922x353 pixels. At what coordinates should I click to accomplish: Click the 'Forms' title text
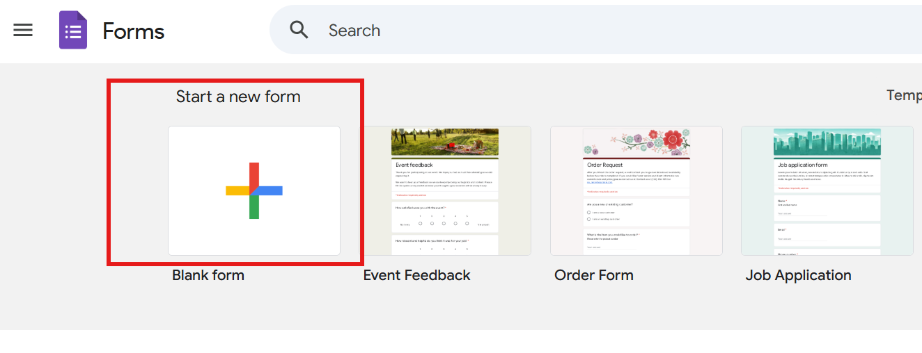click(x=134, y=31)
